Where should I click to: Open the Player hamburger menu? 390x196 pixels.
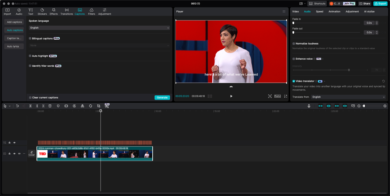click(284, 12)
